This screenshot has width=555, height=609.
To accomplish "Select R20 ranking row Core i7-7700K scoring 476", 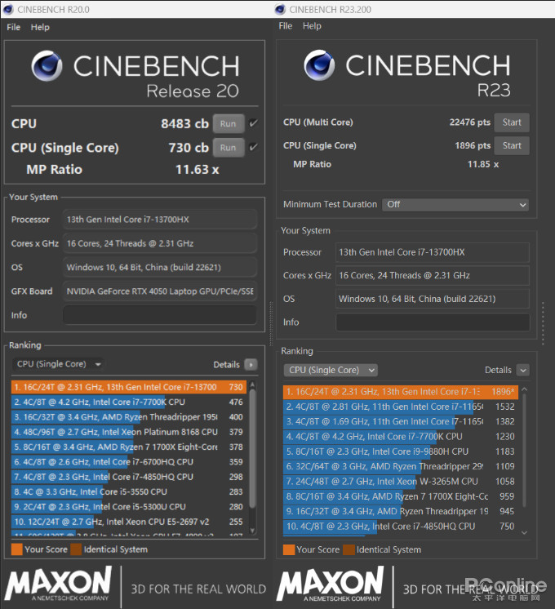I will (x=129, y=402).
